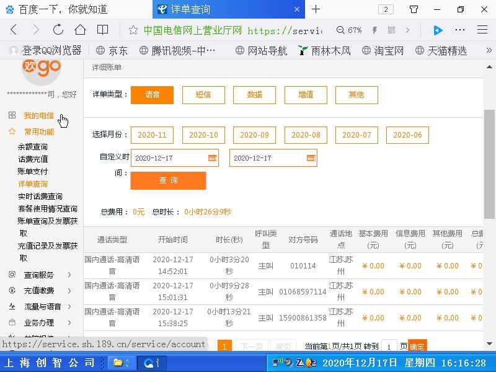Open the browser hamburger menu

[x=482, y=30]
